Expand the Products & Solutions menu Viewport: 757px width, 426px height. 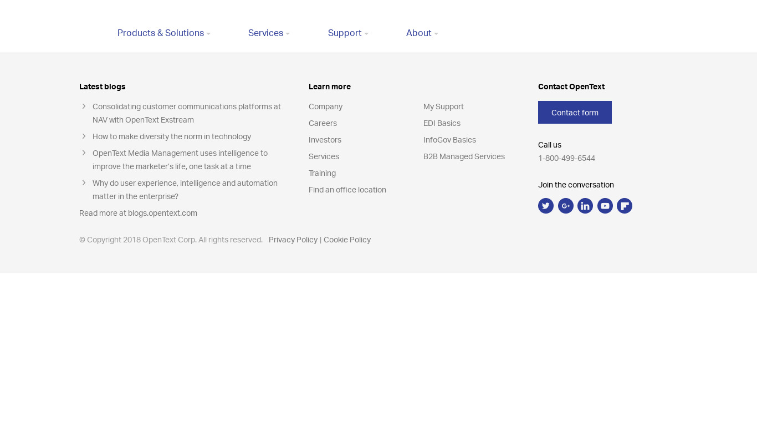(x=163, y=33)
